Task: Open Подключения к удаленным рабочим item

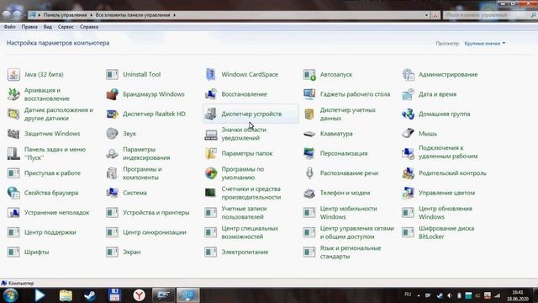Action: pos(448,151)
